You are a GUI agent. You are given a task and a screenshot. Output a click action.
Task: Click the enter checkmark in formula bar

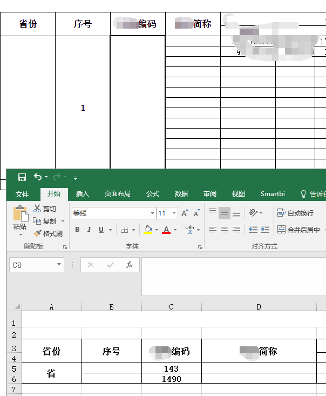(110, 265)
